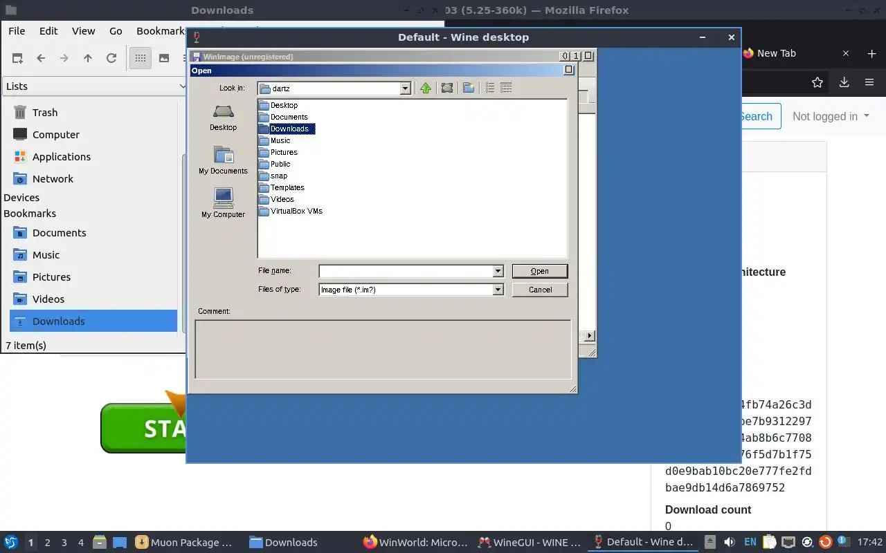Click the Open button in dialog
This screenshot has width=886, height=553.
pos(540,271)
